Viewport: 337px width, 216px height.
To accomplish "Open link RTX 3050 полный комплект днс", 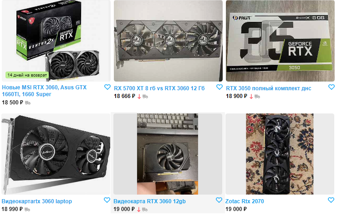I will [x=268, y=88].
